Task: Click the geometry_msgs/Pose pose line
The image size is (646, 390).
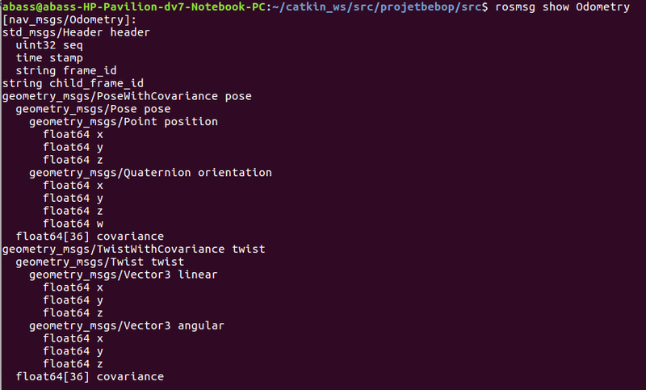Action: click(93, 109)
